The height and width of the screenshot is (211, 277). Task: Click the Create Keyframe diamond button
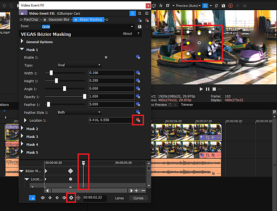(x=71, y=198)
